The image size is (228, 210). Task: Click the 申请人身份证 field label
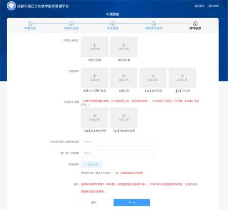(x=71, y=40)
